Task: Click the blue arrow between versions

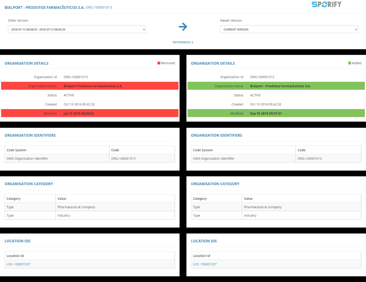Action: pyautogui.click(x=183, y=27)
